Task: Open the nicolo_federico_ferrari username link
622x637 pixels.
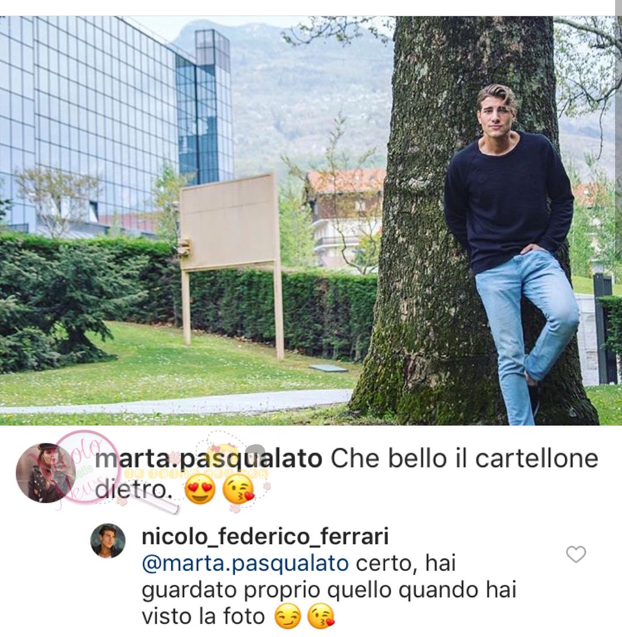Action: (265, 536)
